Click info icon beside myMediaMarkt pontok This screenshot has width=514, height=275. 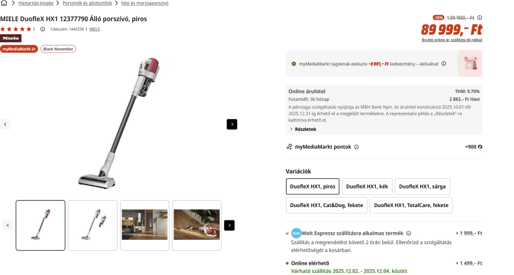(357, 147)
